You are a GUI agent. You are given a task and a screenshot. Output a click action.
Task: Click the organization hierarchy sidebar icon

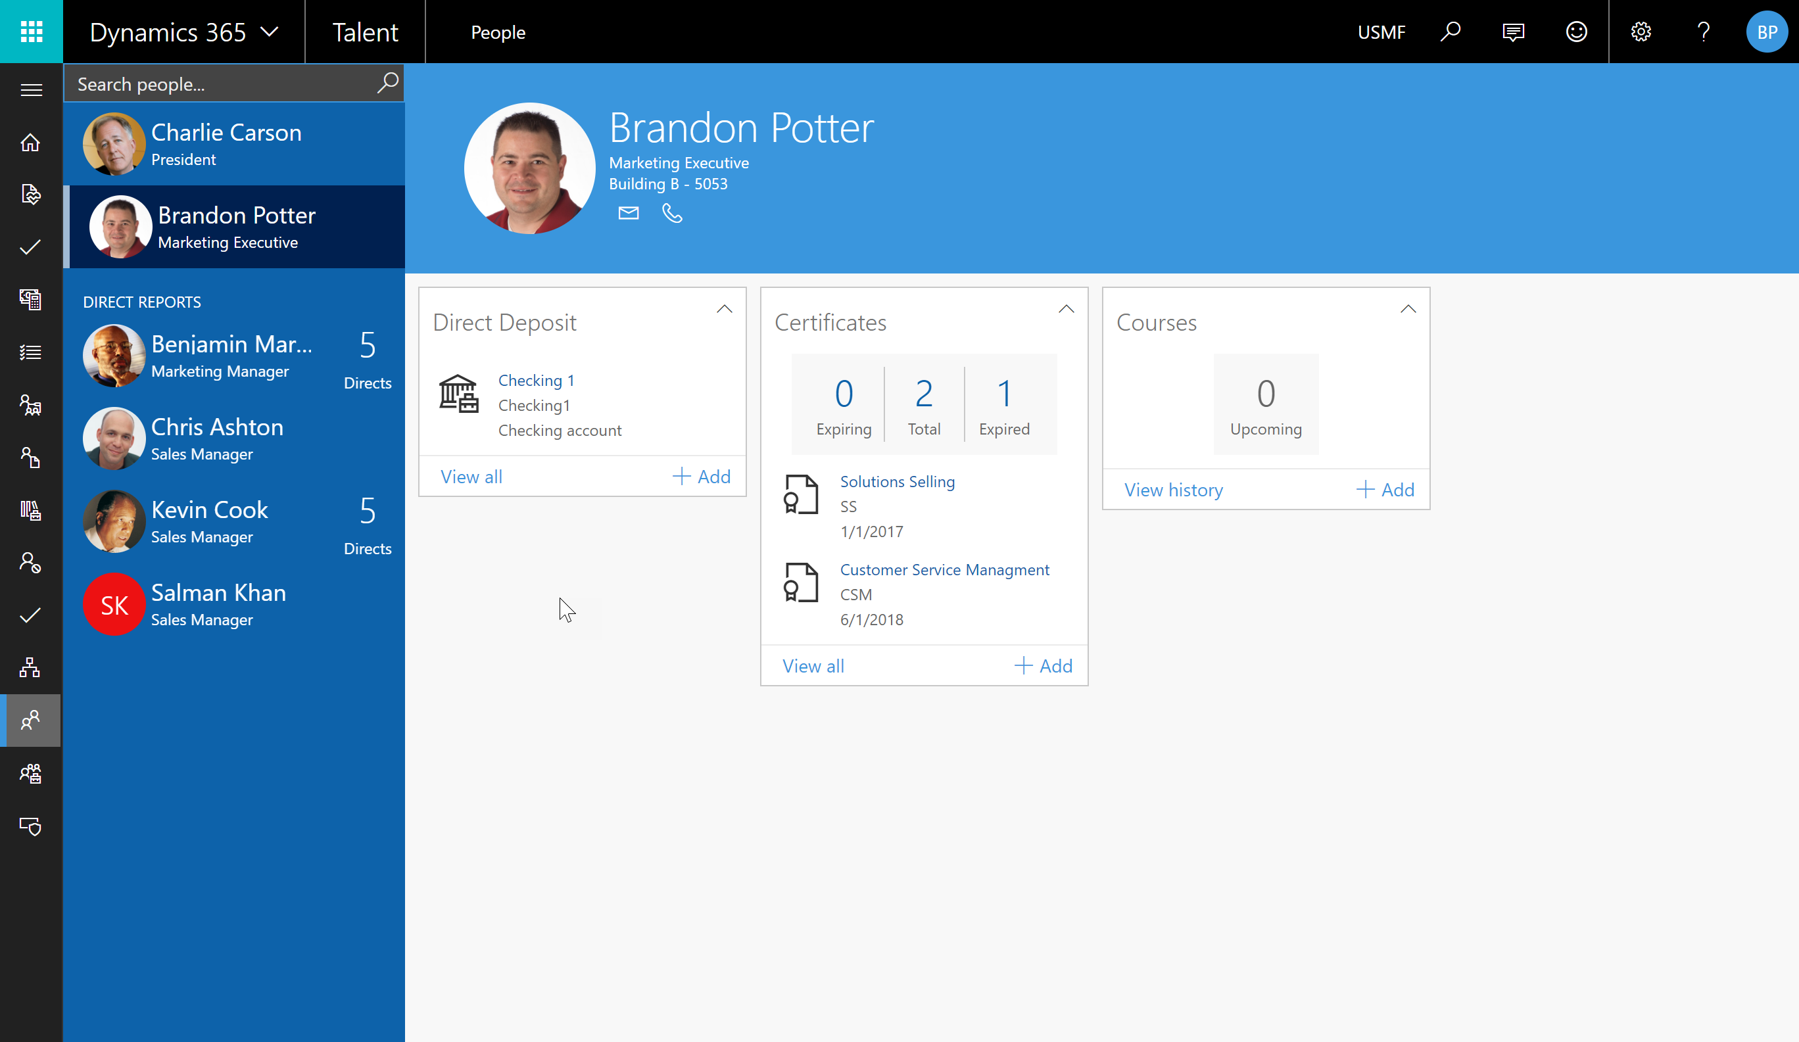tap(30, 667)
